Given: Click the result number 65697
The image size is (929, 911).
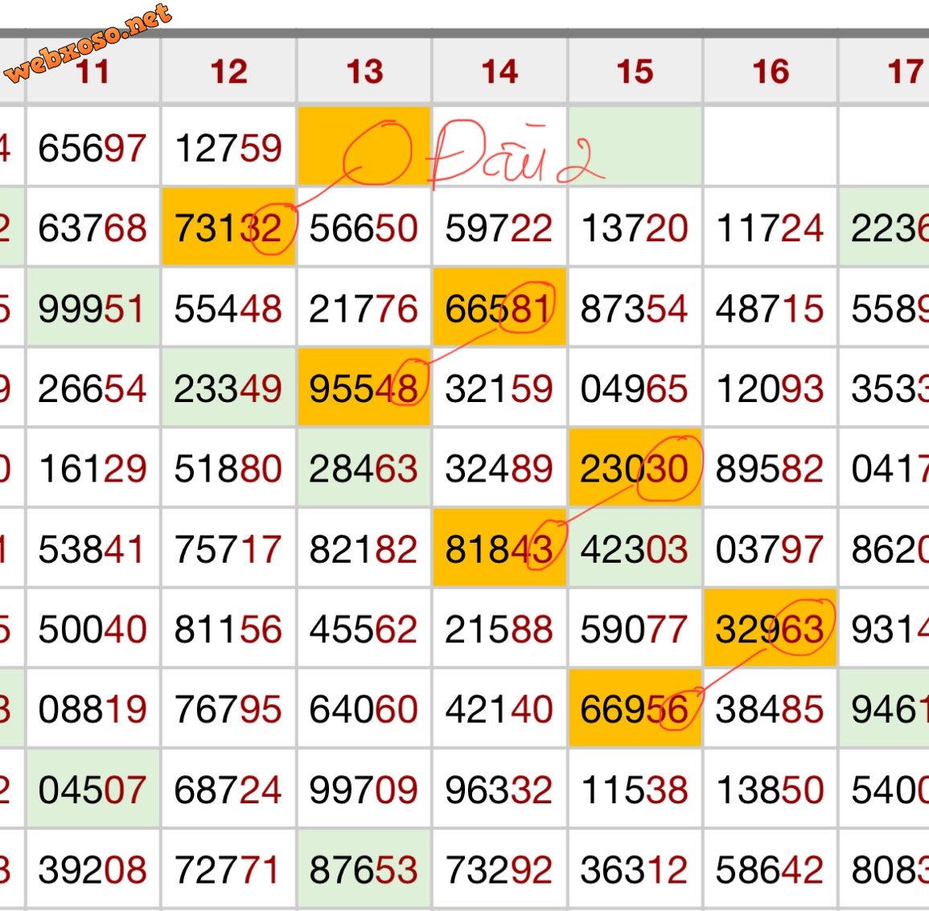Looking at the screenshot, I should click(92, 148).
